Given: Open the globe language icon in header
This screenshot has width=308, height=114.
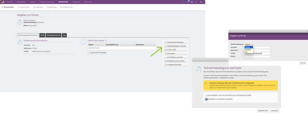Looking at the screenshot, I should tap(192, 2).
